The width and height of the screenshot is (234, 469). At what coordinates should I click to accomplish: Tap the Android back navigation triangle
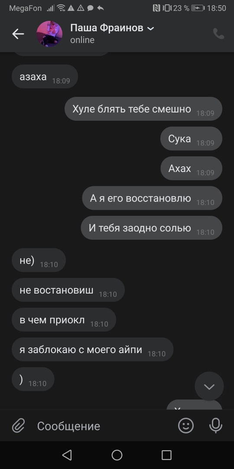[67, 455]
